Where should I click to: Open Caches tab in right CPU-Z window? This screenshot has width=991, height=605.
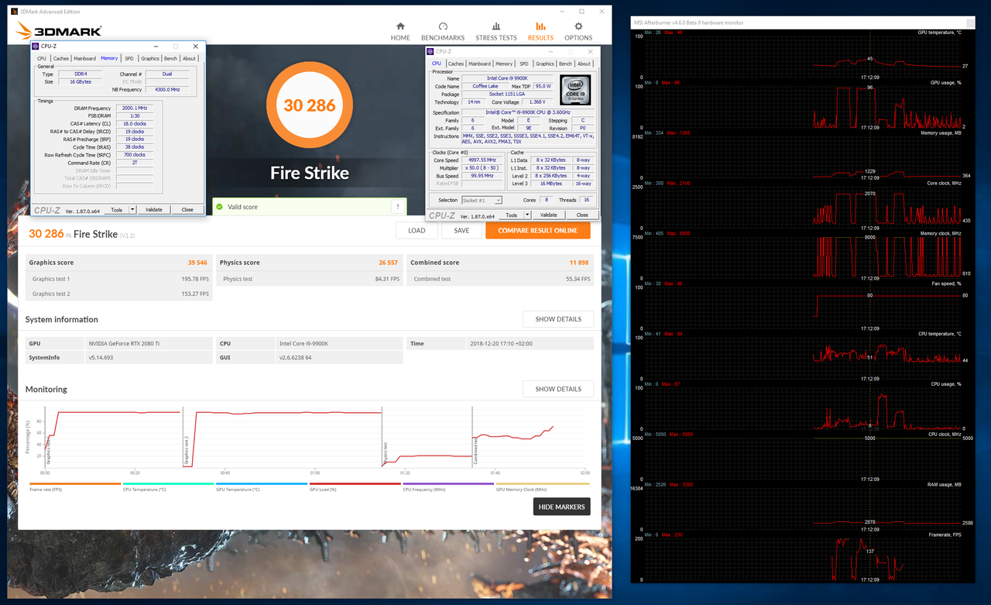coord(456,64)
